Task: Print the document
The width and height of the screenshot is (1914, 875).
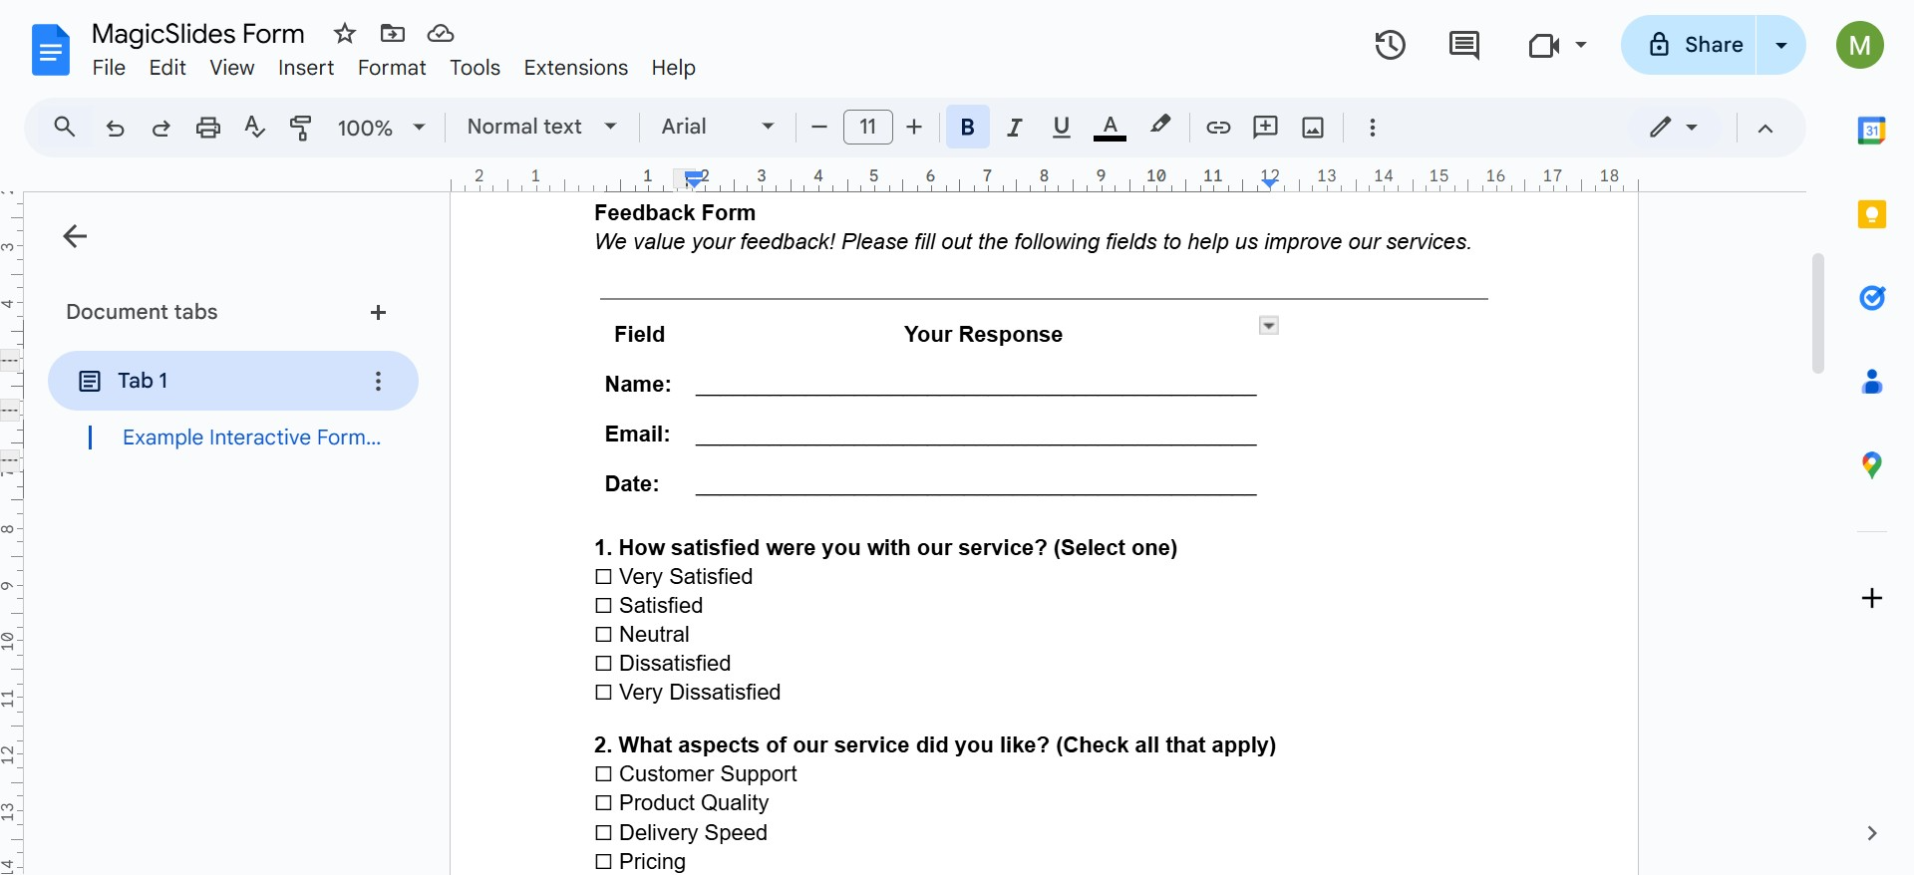Action: (x=208, y=128)
